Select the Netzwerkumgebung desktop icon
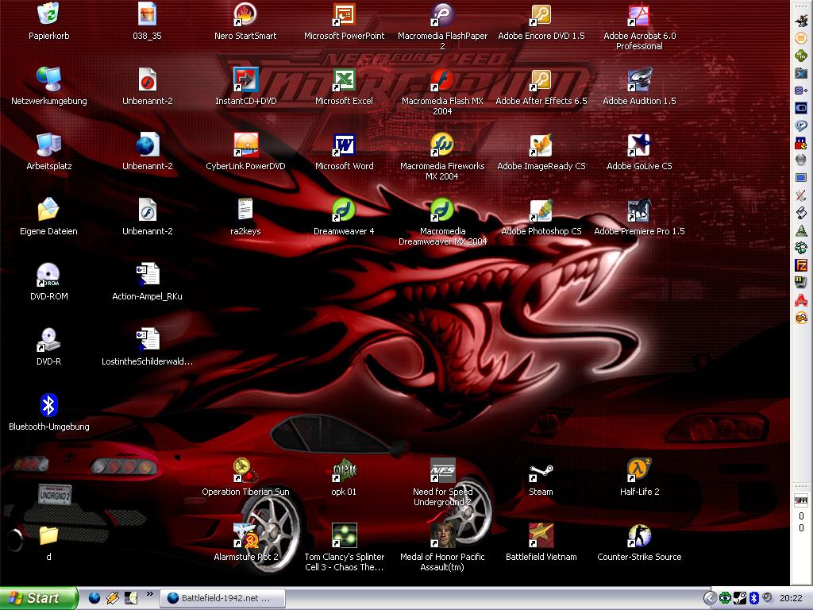Screen dimensions: 813x610 click(x=48, y=79)
